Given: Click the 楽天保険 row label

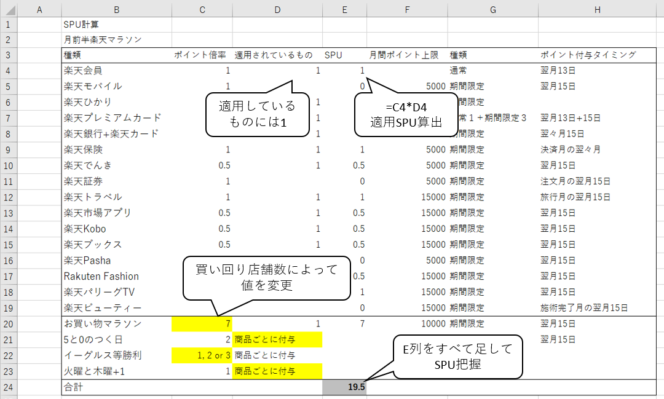Looking at the screenshot, I should (x=116, y=149).
